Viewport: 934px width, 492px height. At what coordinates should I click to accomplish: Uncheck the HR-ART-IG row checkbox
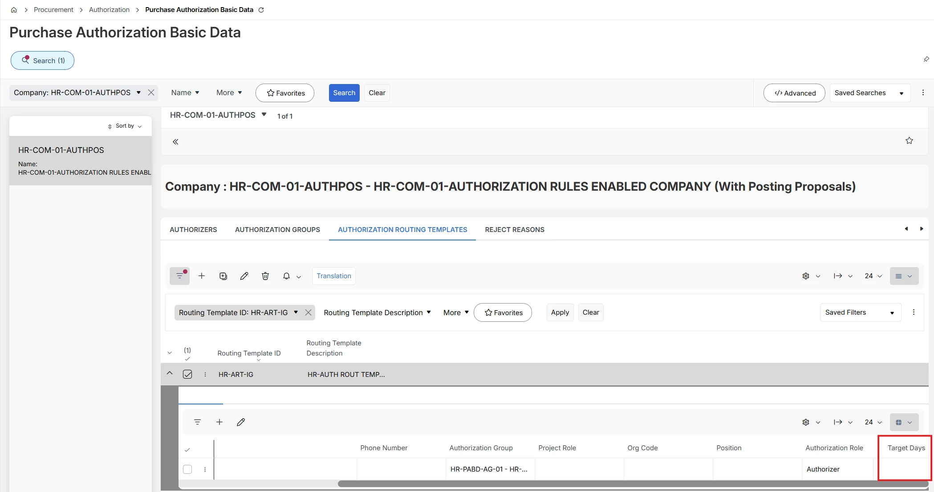pyautogui.click(x=187, y=374)
